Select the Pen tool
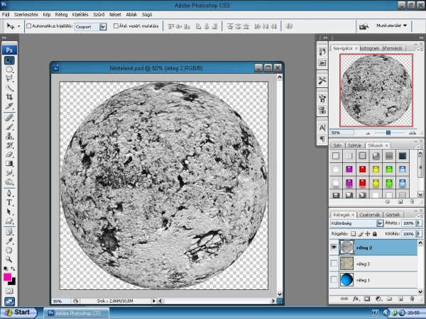 (9, 193)
